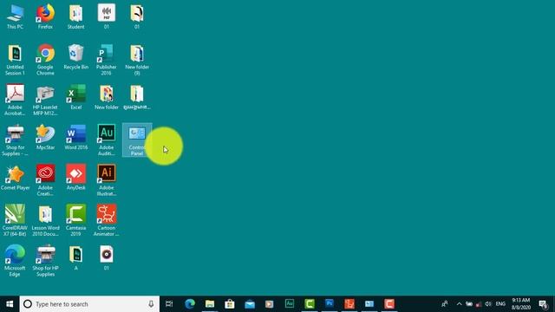Viewport: 555px width, 312px height.
Task: Select the 01 folder in the top row
Action: (x=137, y=16)
